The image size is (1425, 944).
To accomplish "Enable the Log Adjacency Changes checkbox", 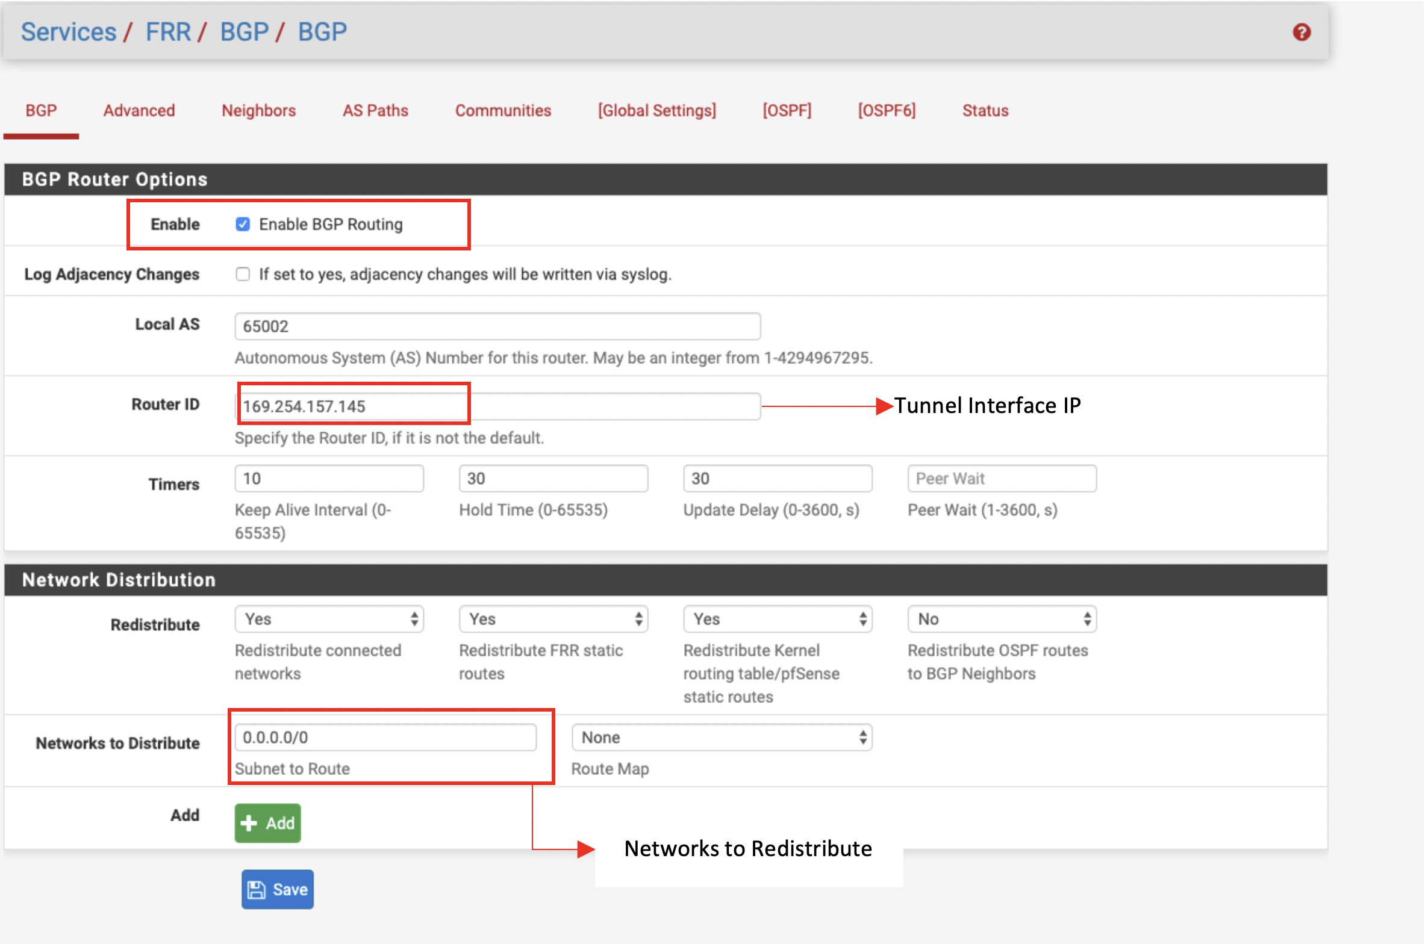I will coord(243,275).
